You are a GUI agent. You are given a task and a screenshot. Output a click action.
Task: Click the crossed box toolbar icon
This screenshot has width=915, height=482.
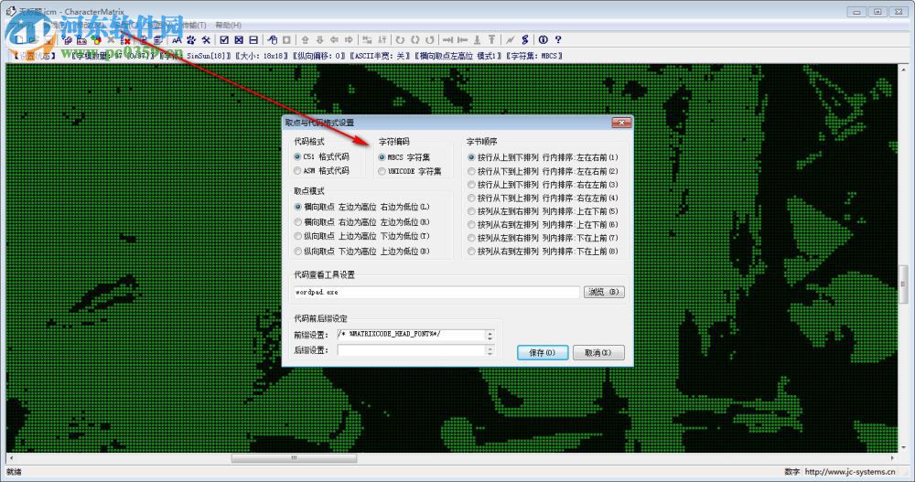239,39
